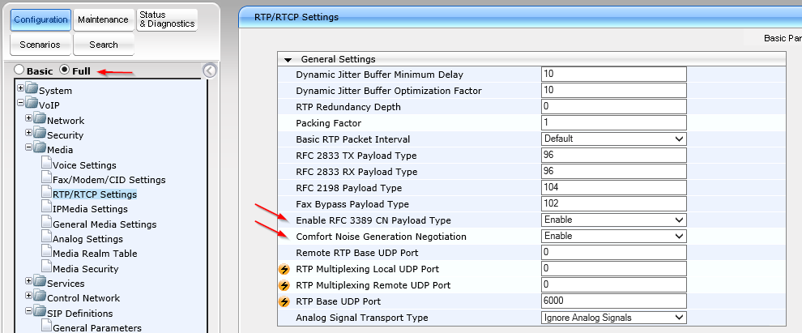Expand the Security tree node
802x333 pixels.
29,133
